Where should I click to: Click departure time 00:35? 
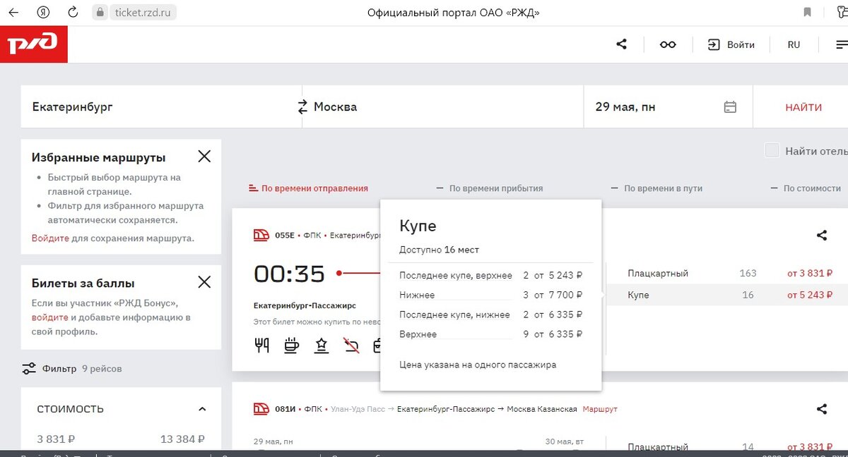point(290,274)
